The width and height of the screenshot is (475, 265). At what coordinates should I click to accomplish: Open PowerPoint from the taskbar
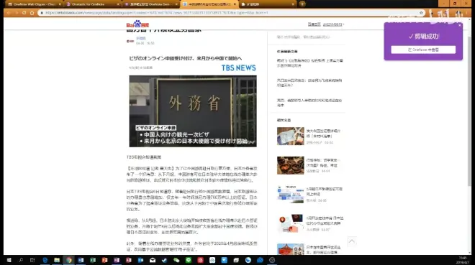point(104,260)
